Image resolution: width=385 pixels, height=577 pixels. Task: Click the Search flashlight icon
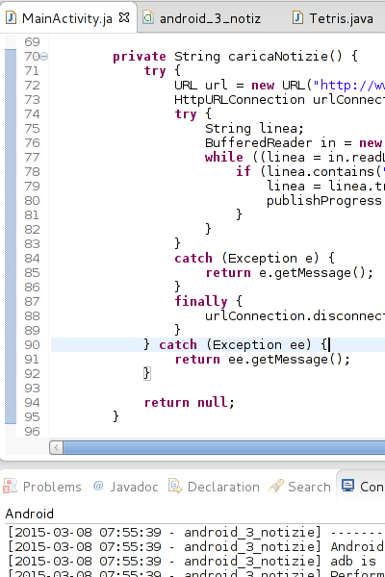[276, 486]
